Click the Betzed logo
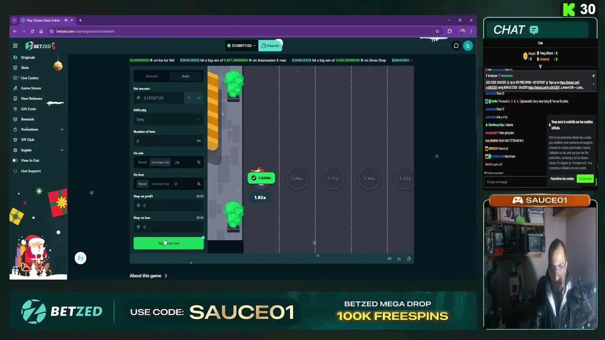Image resolution: width=605 pixels, height=340 pixels. point(40,46)
